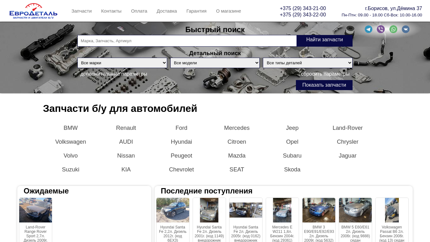Screen dimensions: 430x242
Task: Open the Гарантия menu item
Action: coord(196,11)
